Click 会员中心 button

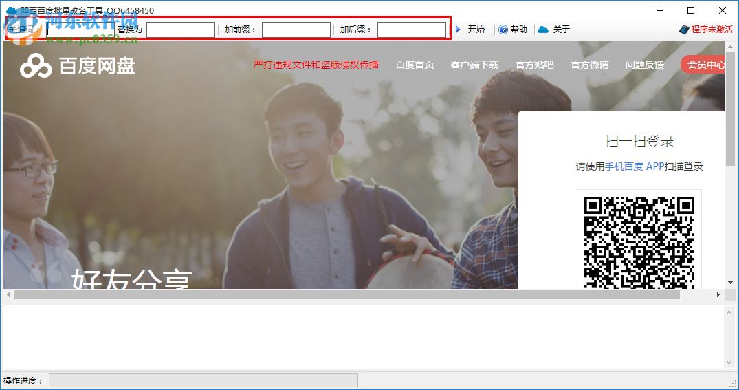[703, 65]
